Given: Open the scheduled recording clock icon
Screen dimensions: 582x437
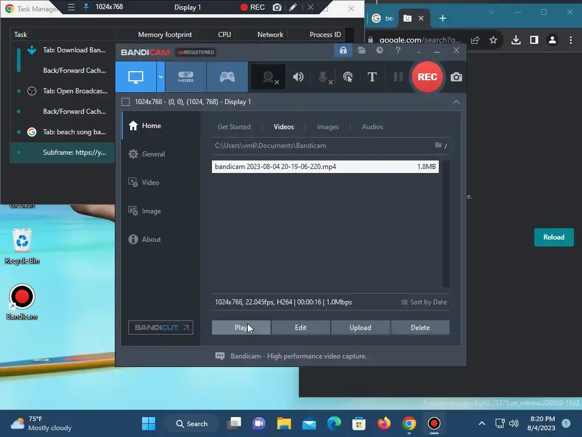Looking at the screenshot, I should click(379, 50).
